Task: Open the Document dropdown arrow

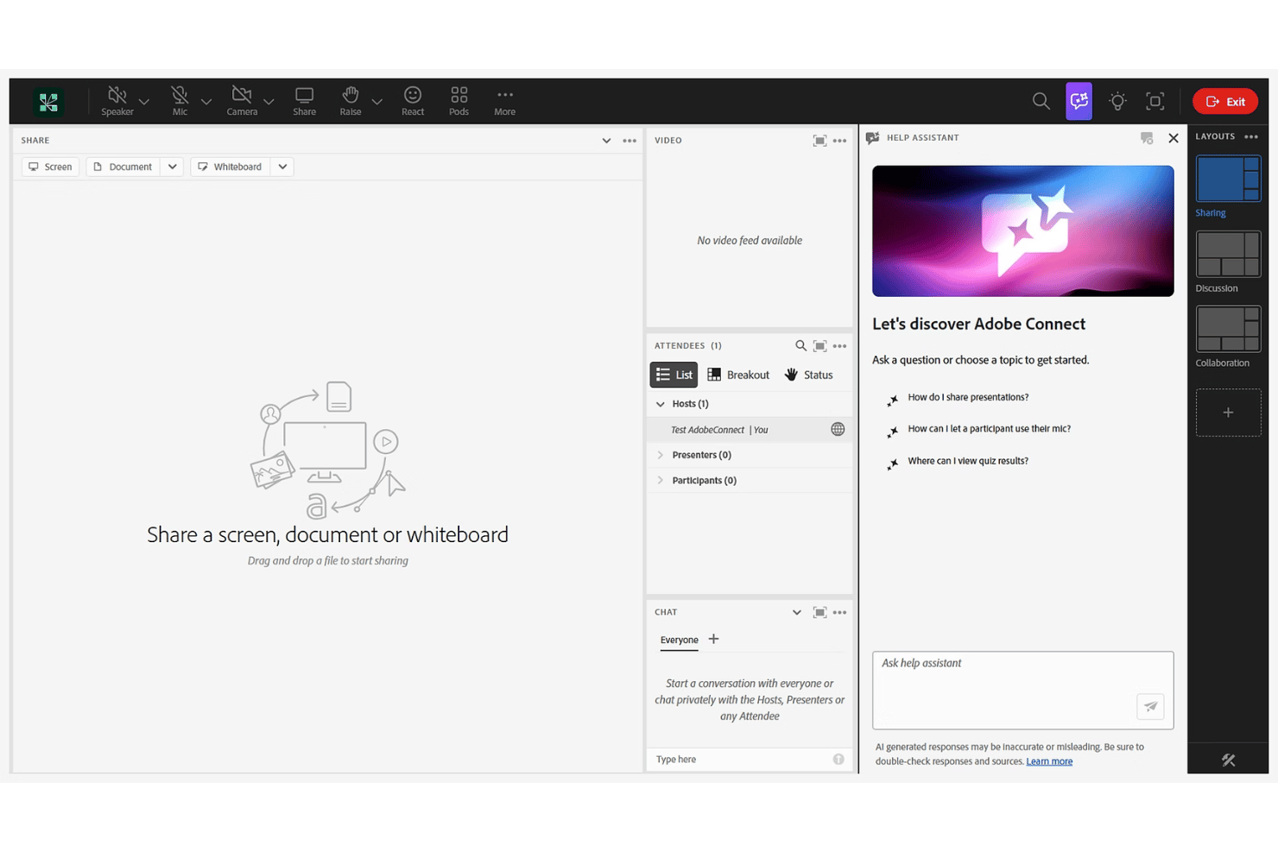Action: tap(173, 167)
